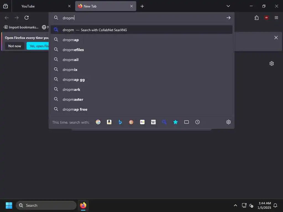The height and width of the screenshot is (212, 283).
Task: Open the clock showing 1:44 AM
Action: [264, 205]
